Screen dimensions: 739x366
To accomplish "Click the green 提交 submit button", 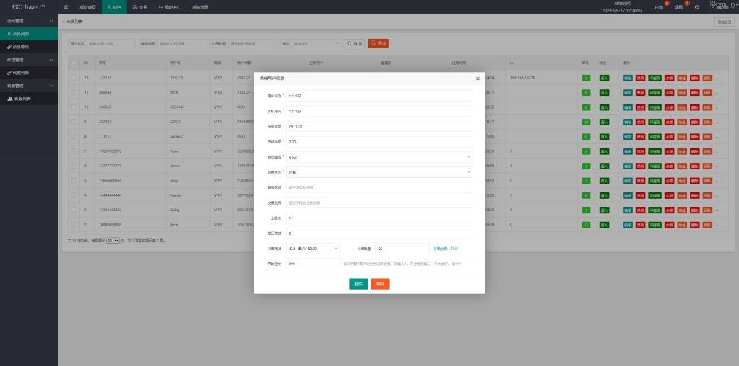I will point(359,284).
